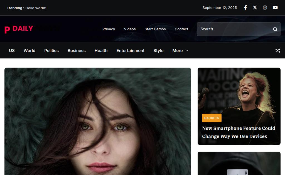Screen dimensions: 285x175
Task: Open the Instagram social icon
Action: (x=265, y=8)
